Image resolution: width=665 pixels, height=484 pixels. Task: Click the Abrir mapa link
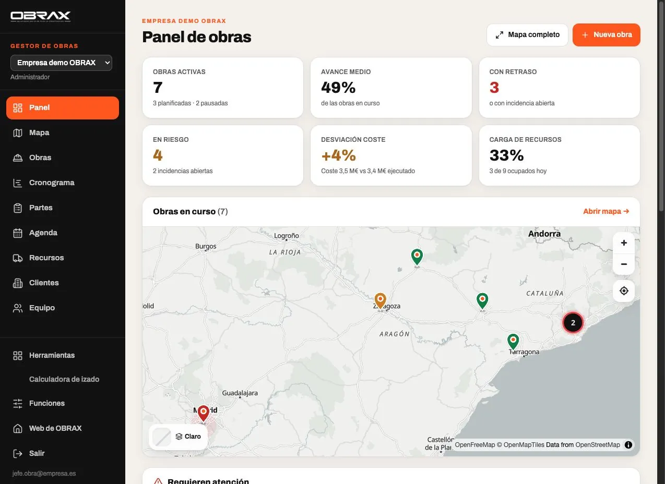[606, 211]
